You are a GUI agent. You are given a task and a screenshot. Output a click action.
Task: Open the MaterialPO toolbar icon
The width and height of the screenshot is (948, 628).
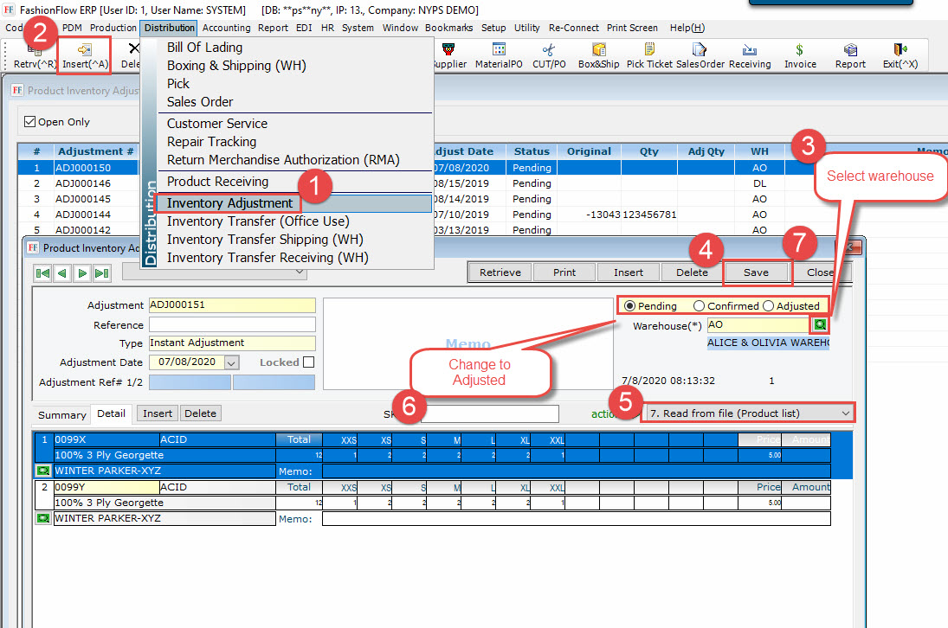pos(499,51)
